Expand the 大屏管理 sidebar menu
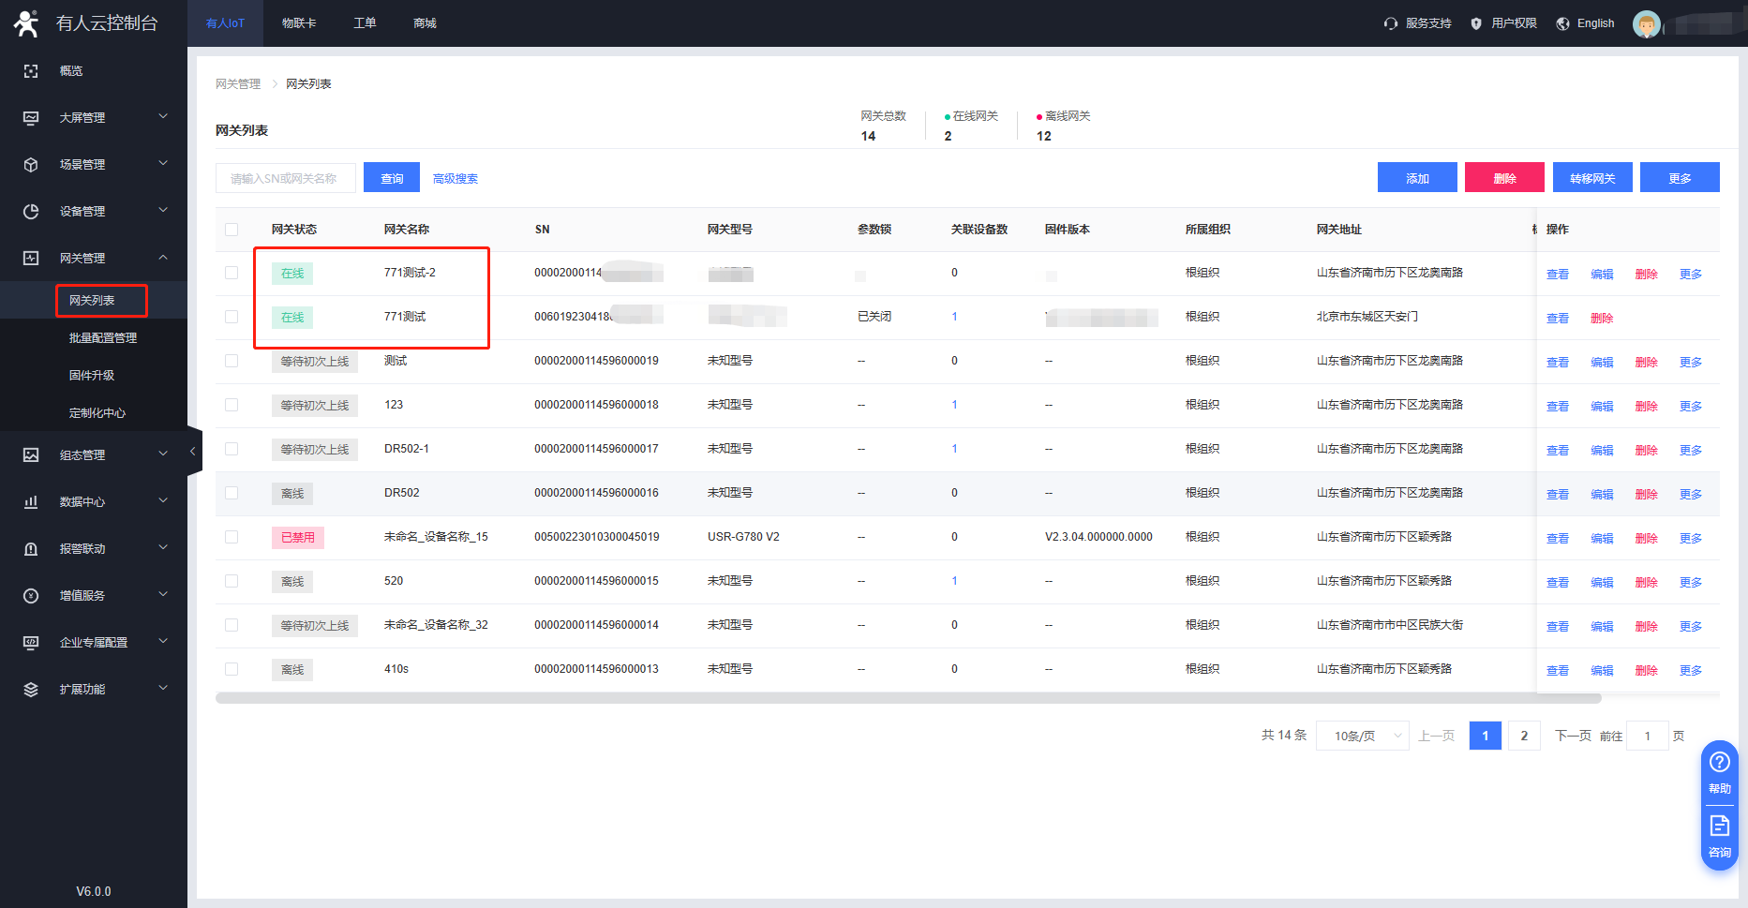 (94, 118)
